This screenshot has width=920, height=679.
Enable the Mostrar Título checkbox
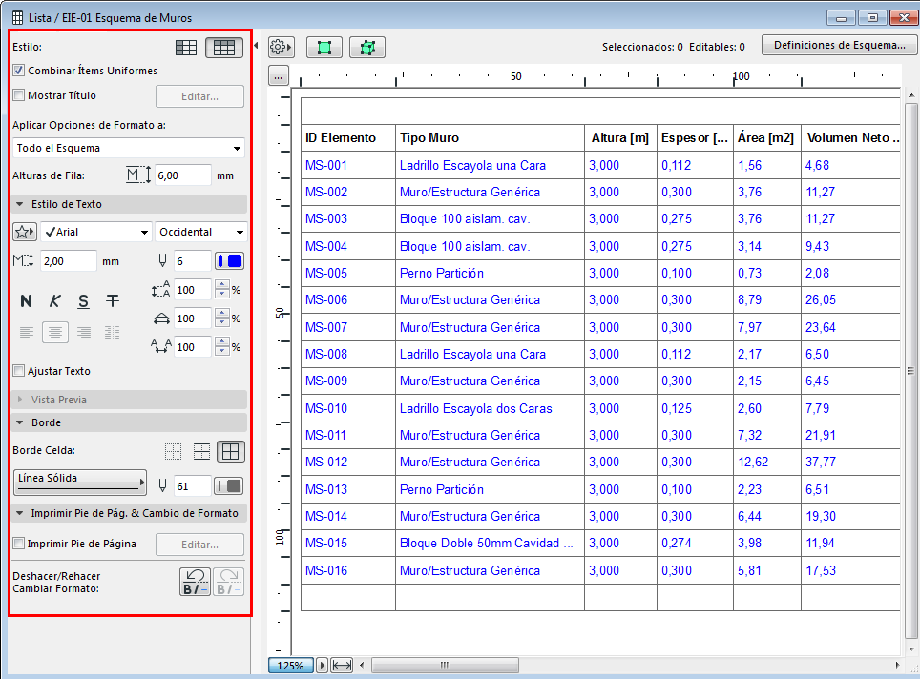(19, 95)
